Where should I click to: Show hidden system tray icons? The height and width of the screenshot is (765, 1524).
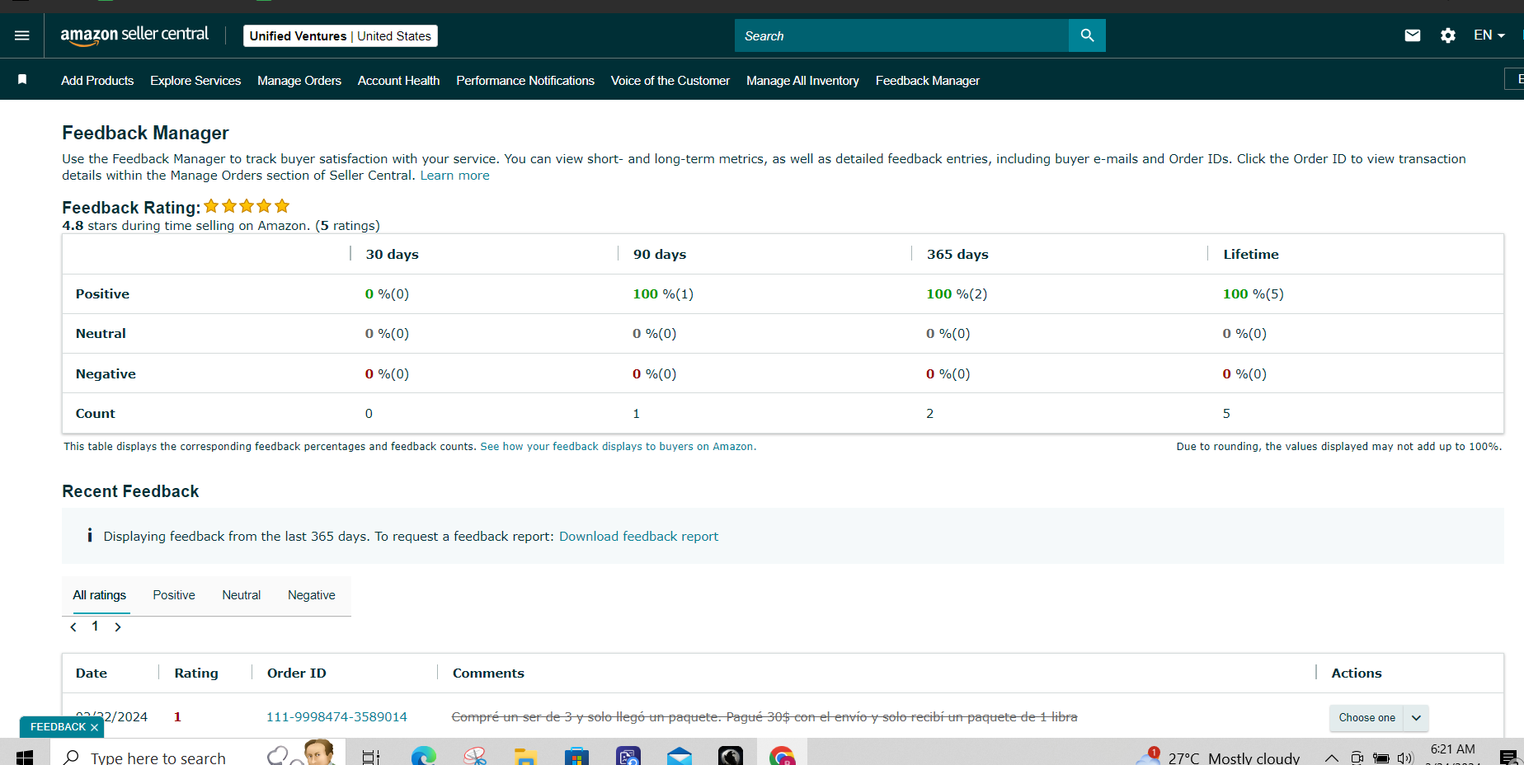[x=1331, y=758]
